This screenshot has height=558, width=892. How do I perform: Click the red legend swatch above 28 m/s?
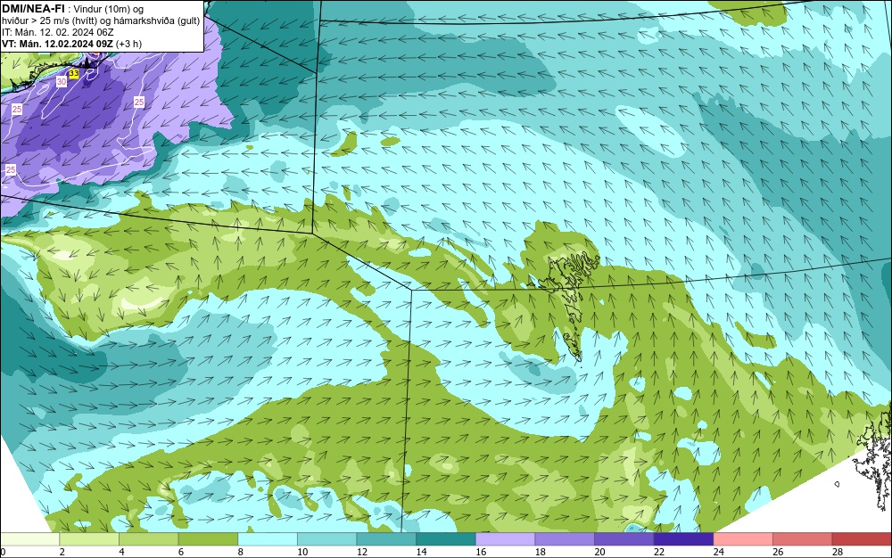point(862,539)
